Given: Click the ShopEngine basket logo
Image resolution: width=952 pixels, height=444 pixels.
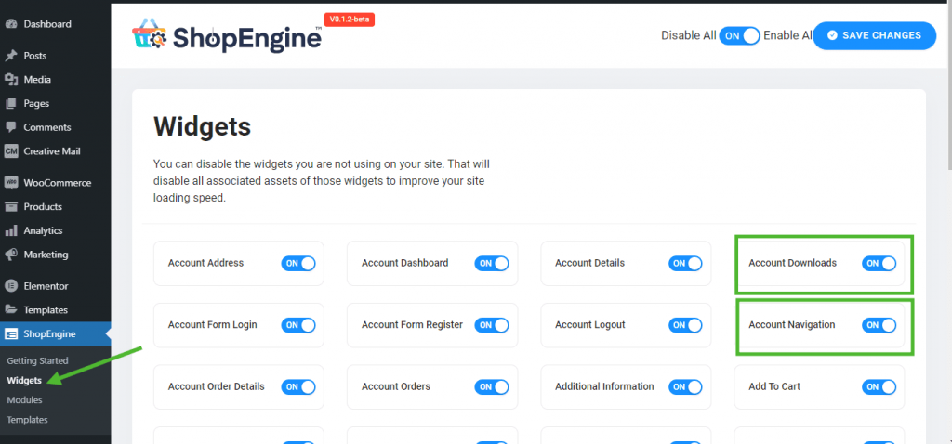Looking at the screenshot, I should coord(150,34).
